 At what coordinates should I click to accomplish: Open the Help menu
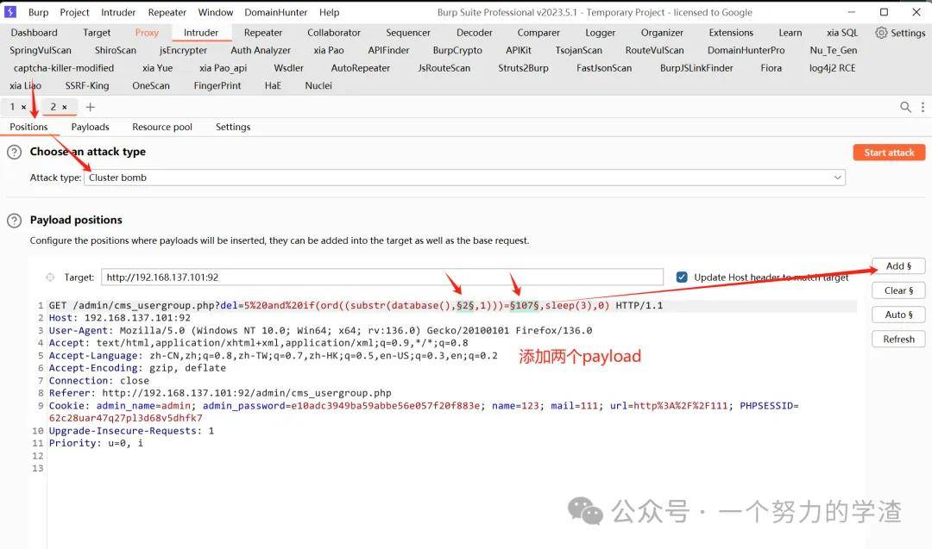[x=330, y=12]
